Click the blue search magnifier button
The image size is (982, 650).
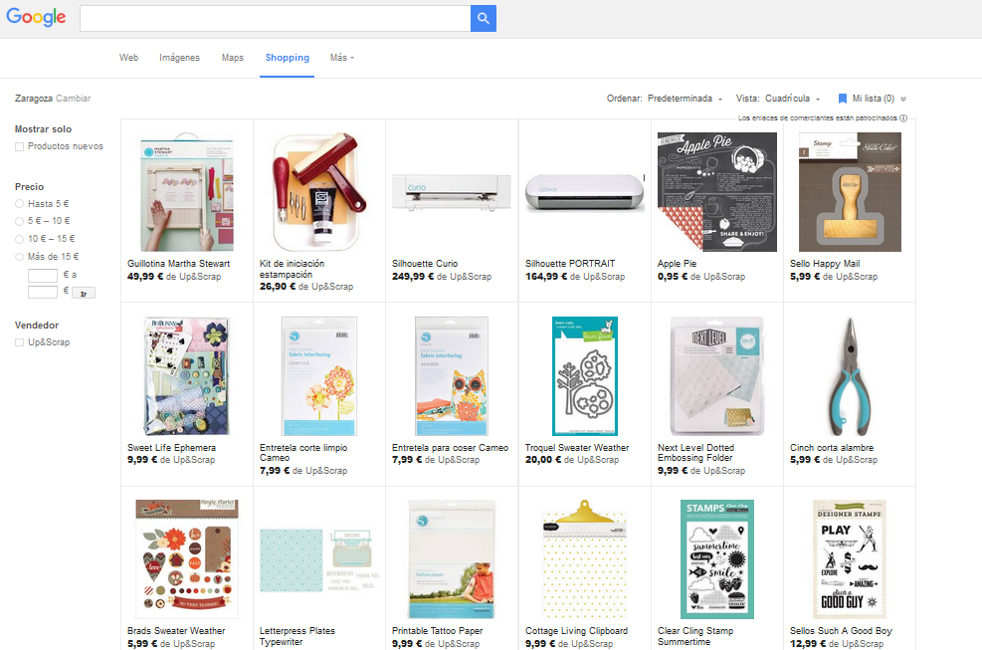[x=483, y=18]
